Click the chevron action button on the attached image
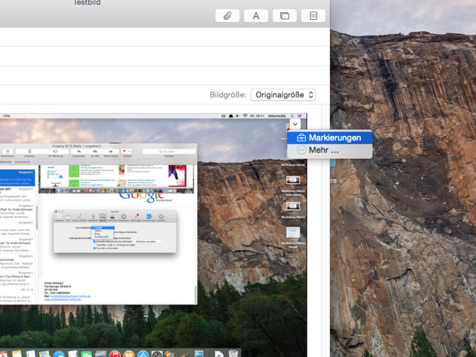Image resolution: width=476 pixels, height=357 pixels. 295,124
